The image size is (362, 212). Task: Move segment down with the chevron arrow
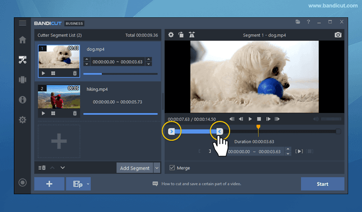[x=63, y=168]
